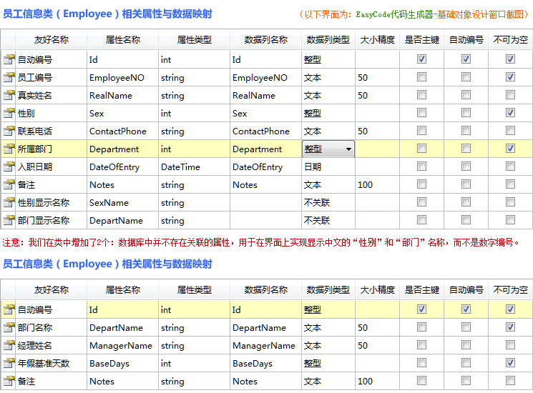Click the ContactPhone cell under 属性名称
Viewport: 533px width, 393px height.
tap(123, 131)
